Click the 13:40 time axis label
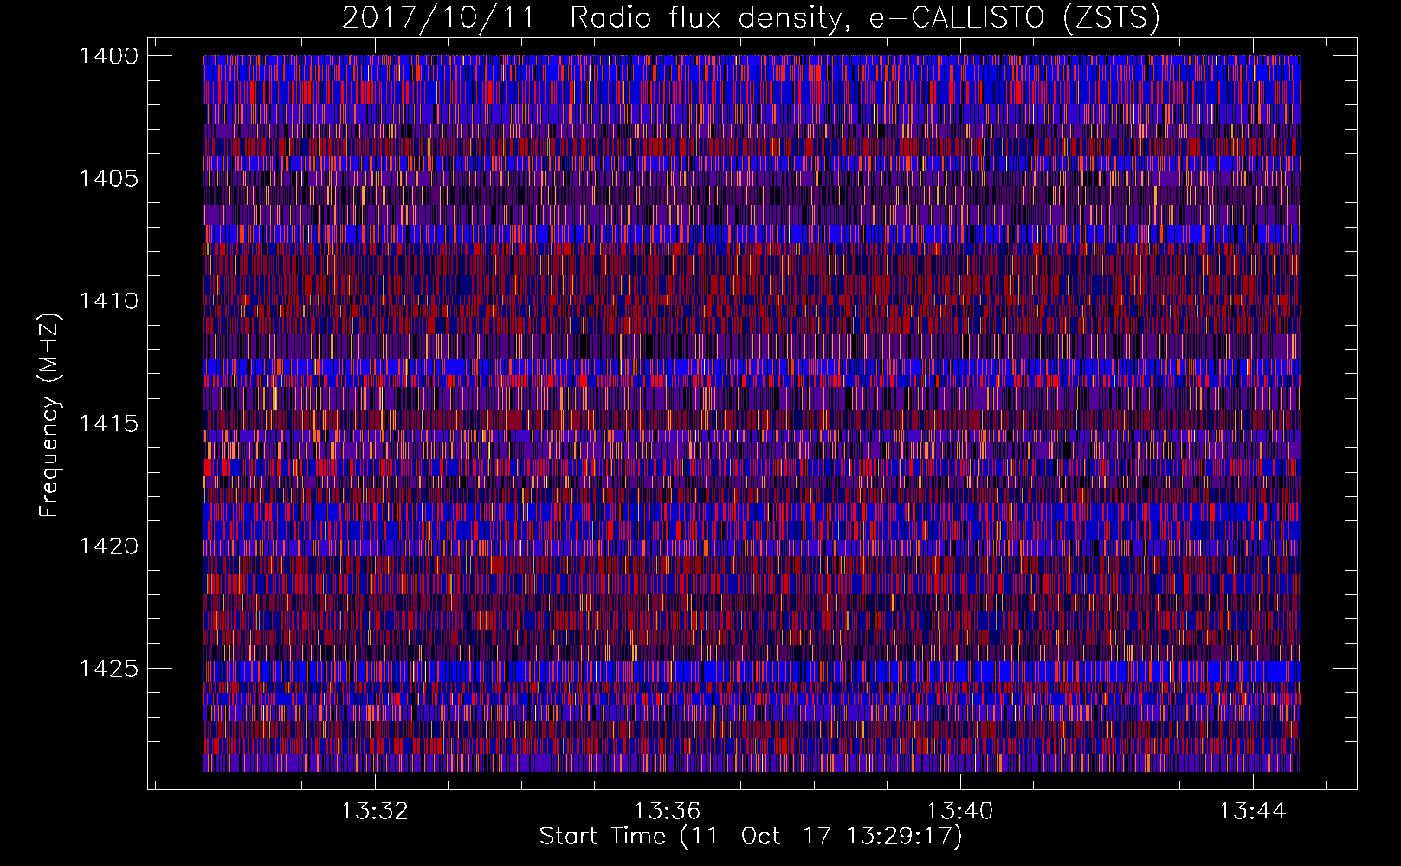Screen dimensions: 1401x866 959,811
